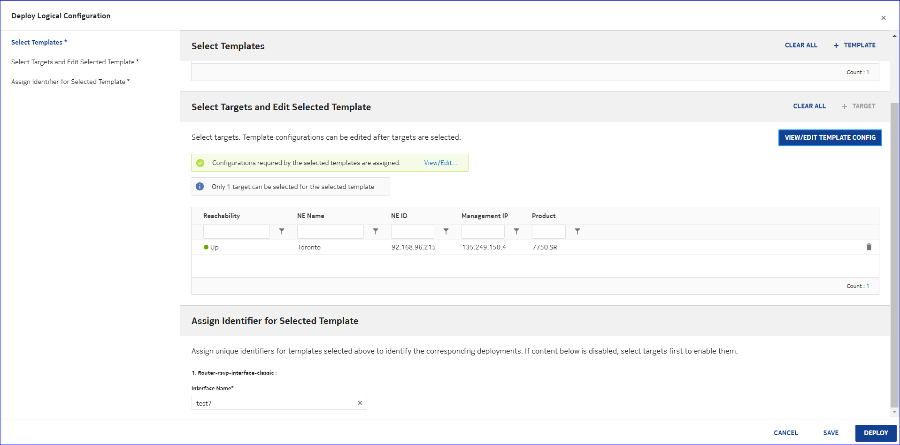The image size is (900, 445).
Task: Cancel the deployment dialog
Action: (785, 433)
